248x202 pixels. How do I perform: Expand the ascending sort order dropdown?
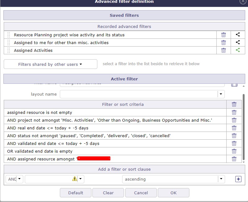tap(221, 179)
